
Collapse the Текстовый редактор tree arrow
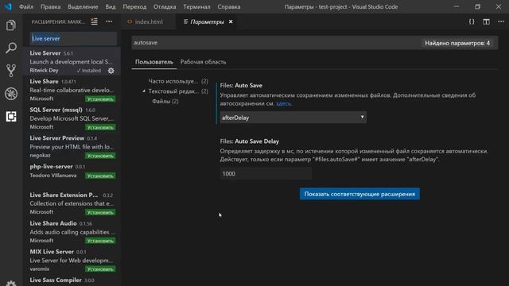[144, 91]
